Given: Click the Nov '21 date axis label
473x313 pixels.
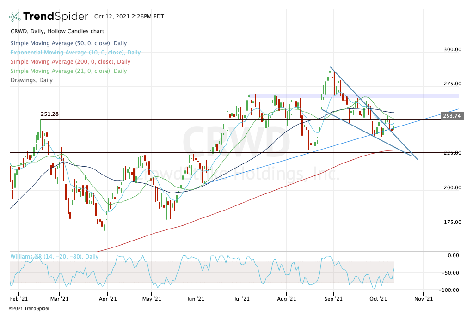Looking at the screenshot, I should pyautogui.click(x=424, y=299).
